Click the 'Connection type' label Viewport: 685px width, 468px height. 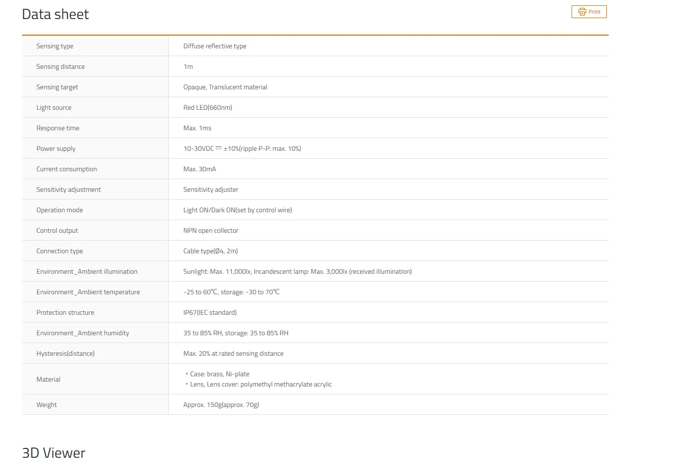click(60, 251)
